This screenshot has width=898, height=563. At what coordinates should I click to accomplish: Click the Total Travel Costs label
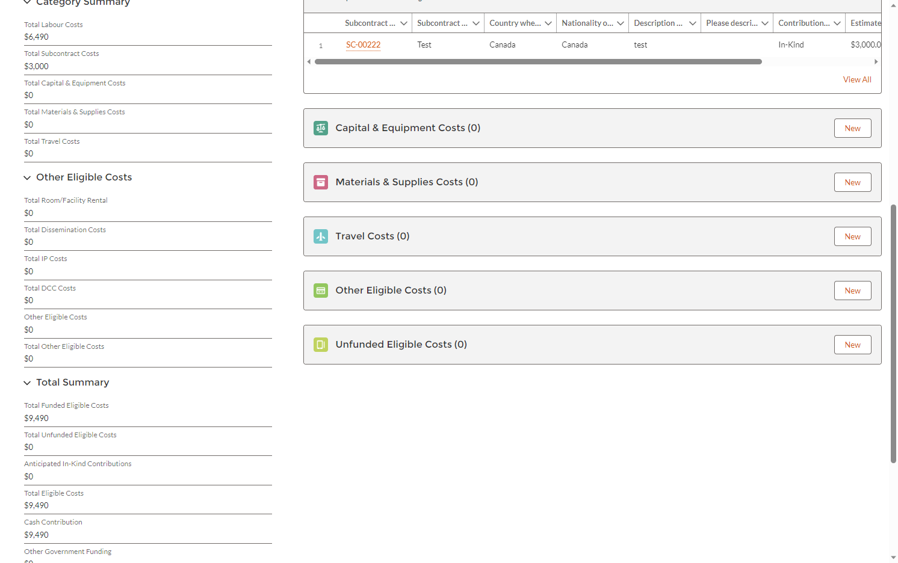52,141
